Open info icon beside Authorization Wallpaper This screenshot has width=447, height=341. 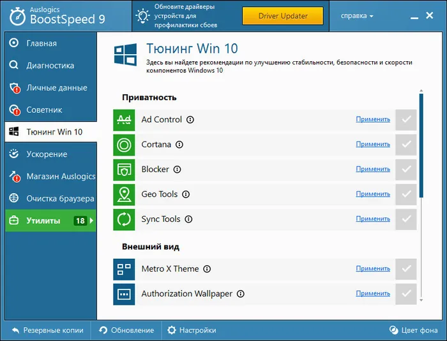pos(241,294)
